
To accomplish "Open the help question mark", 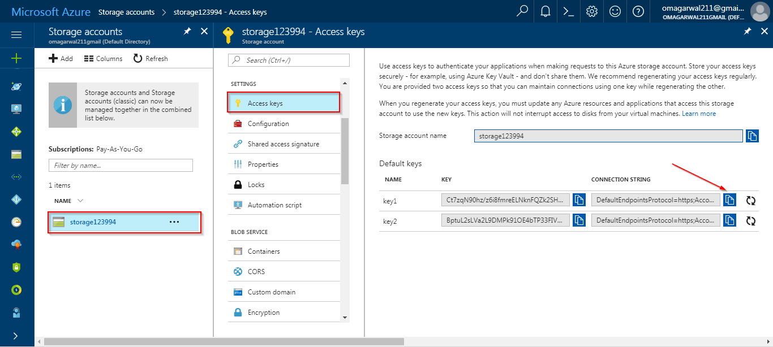I will click(x=638, y=11).
